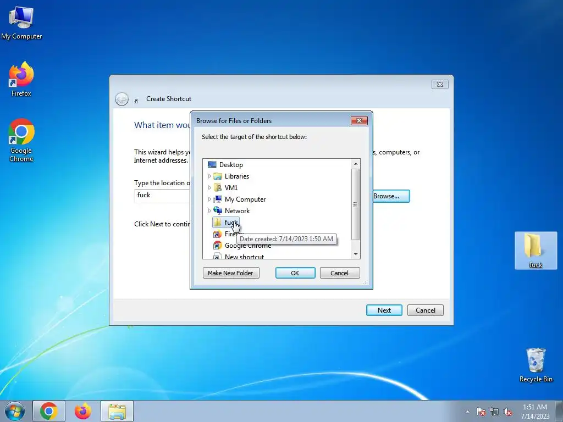The height and width of the screenshot is (422, 563).
Task: Open the Action Center flag icon
Action: click(481, 412)
